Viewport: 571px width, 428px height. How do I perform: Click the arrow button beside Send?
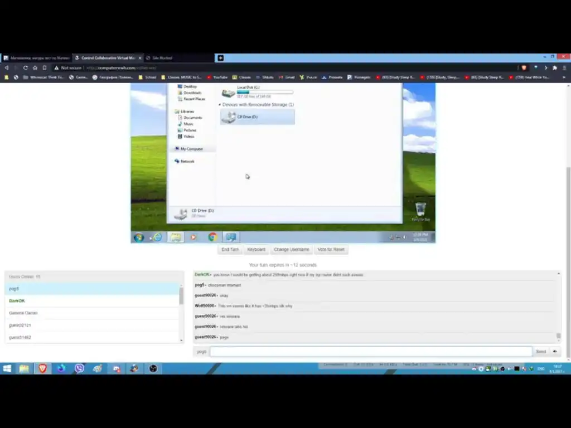tap(555, 352)
